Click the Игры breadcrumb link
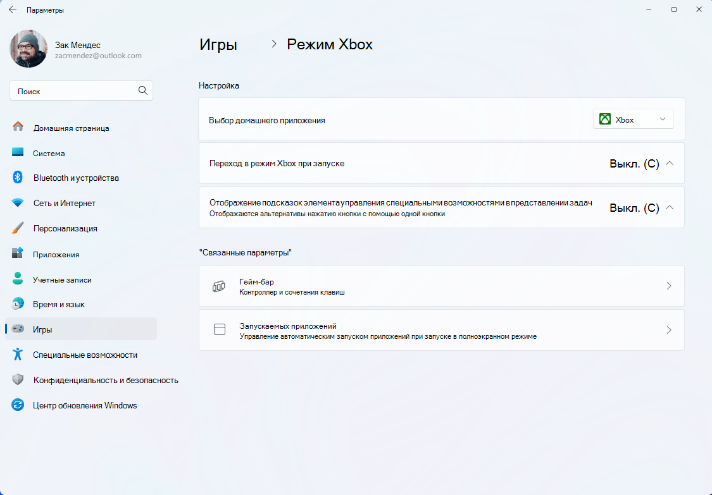712x495 pixels. 218,44
